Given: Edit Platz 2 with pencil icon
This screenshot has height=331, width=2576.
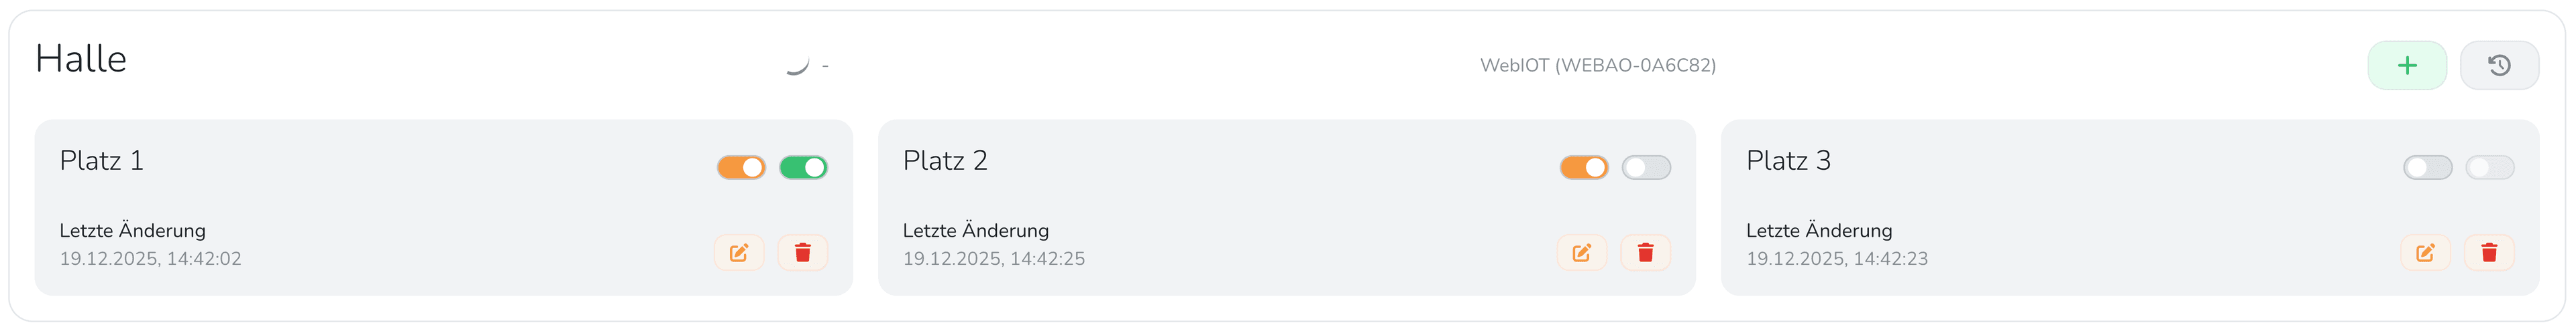Looking at the screenshot, I should click(x=1582, y=252).
